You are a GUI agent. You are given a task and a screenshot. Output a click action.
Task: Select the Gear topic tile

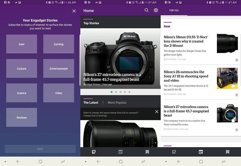(x=22, y=44)
